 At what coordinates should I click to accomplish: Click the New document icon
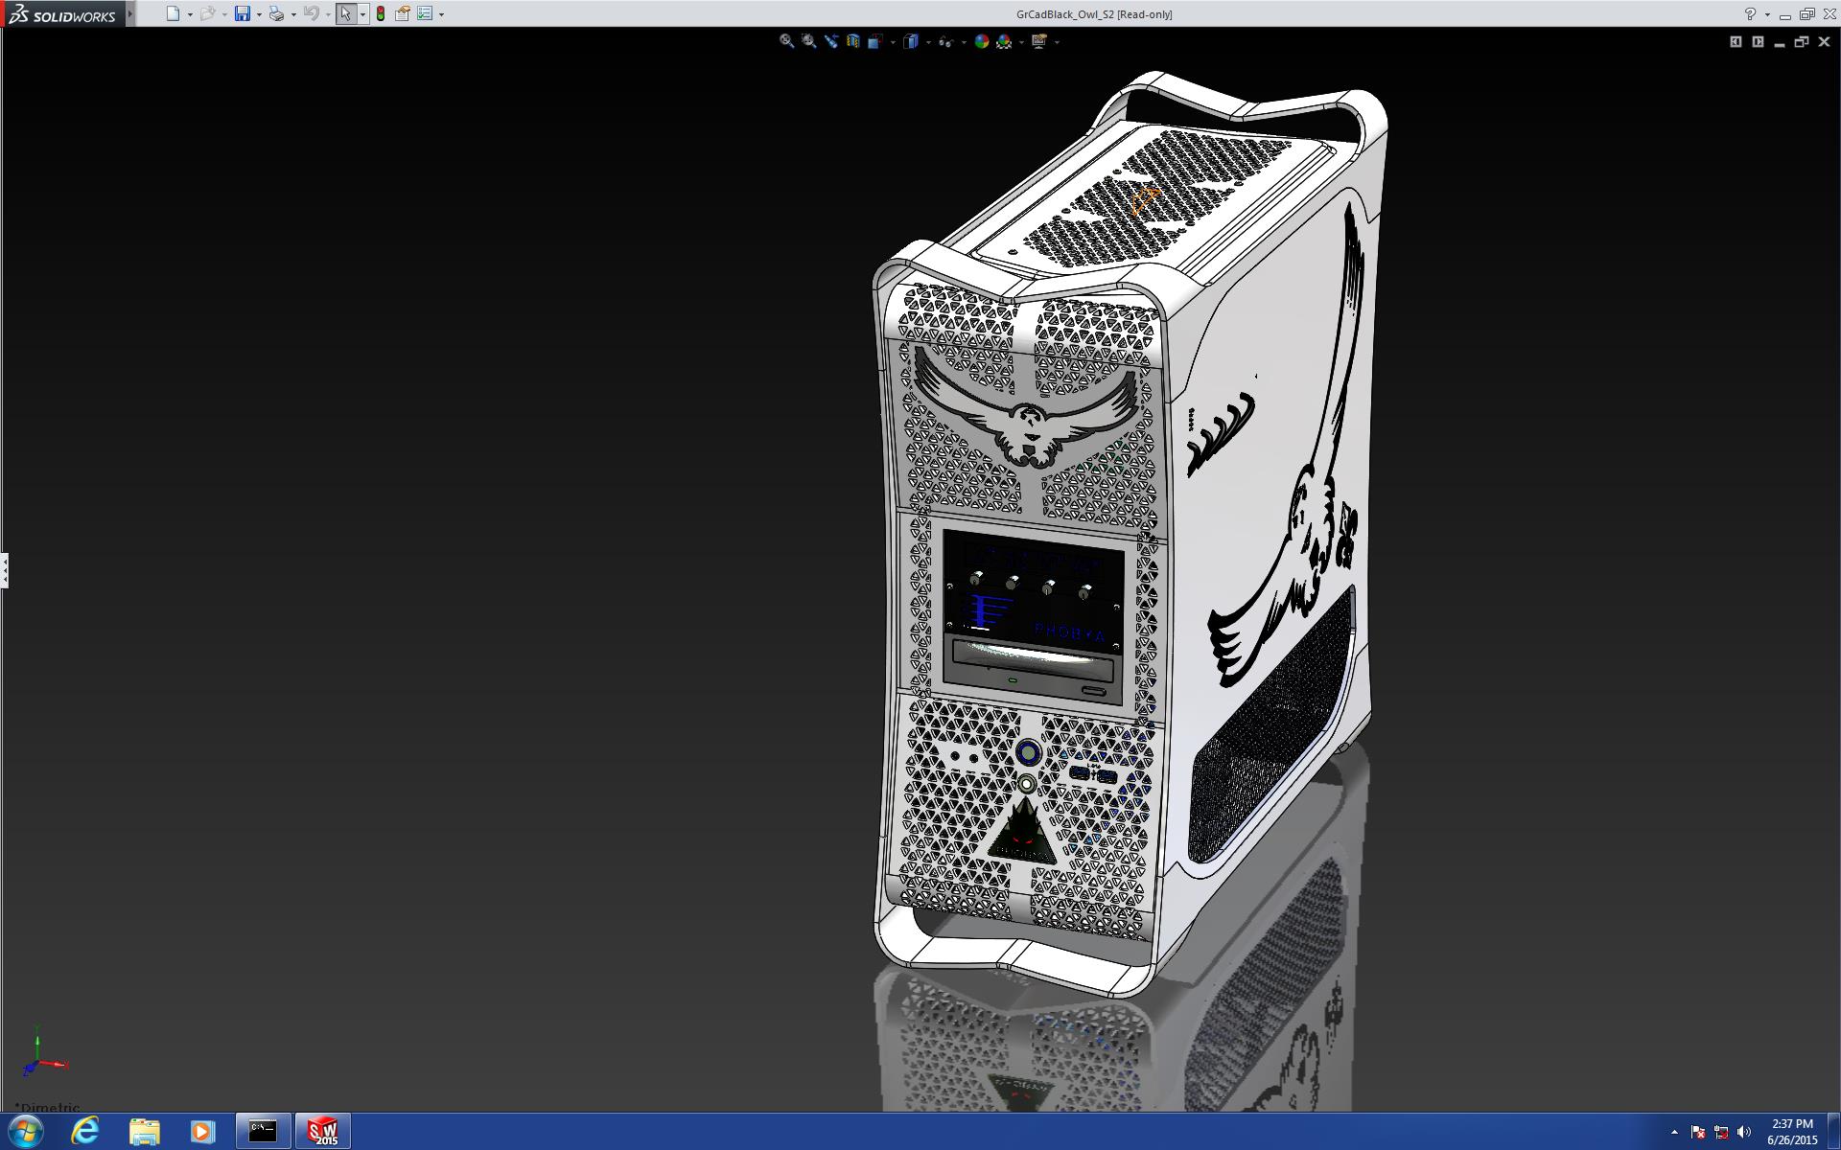173,13
